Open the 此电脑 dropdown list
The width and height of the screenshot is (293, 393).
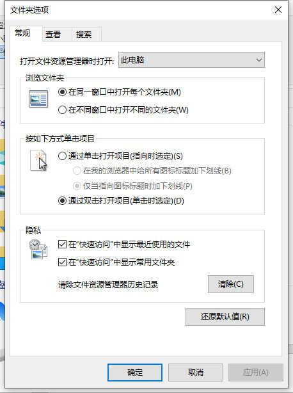(x=191, y=60)
